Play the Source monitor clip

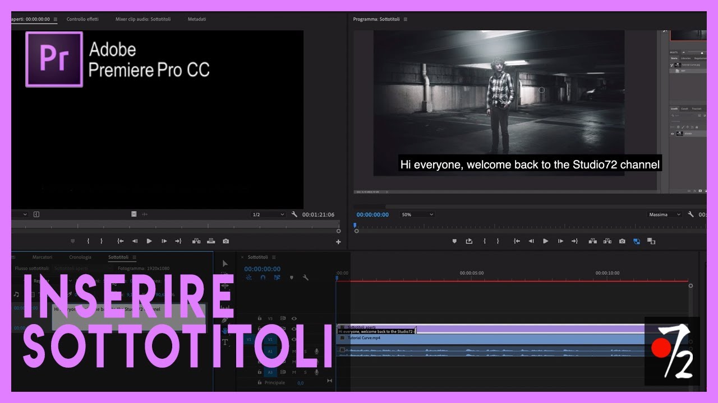149,241
